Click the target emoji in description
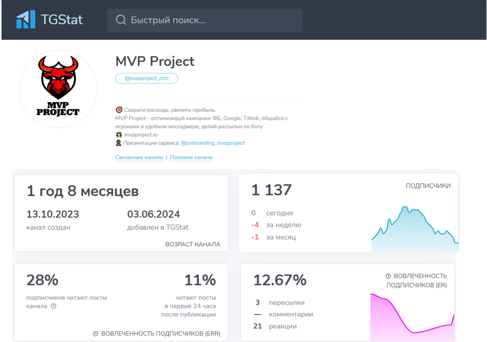The width and height of the screenshot is (487, 342). [119, 110]
